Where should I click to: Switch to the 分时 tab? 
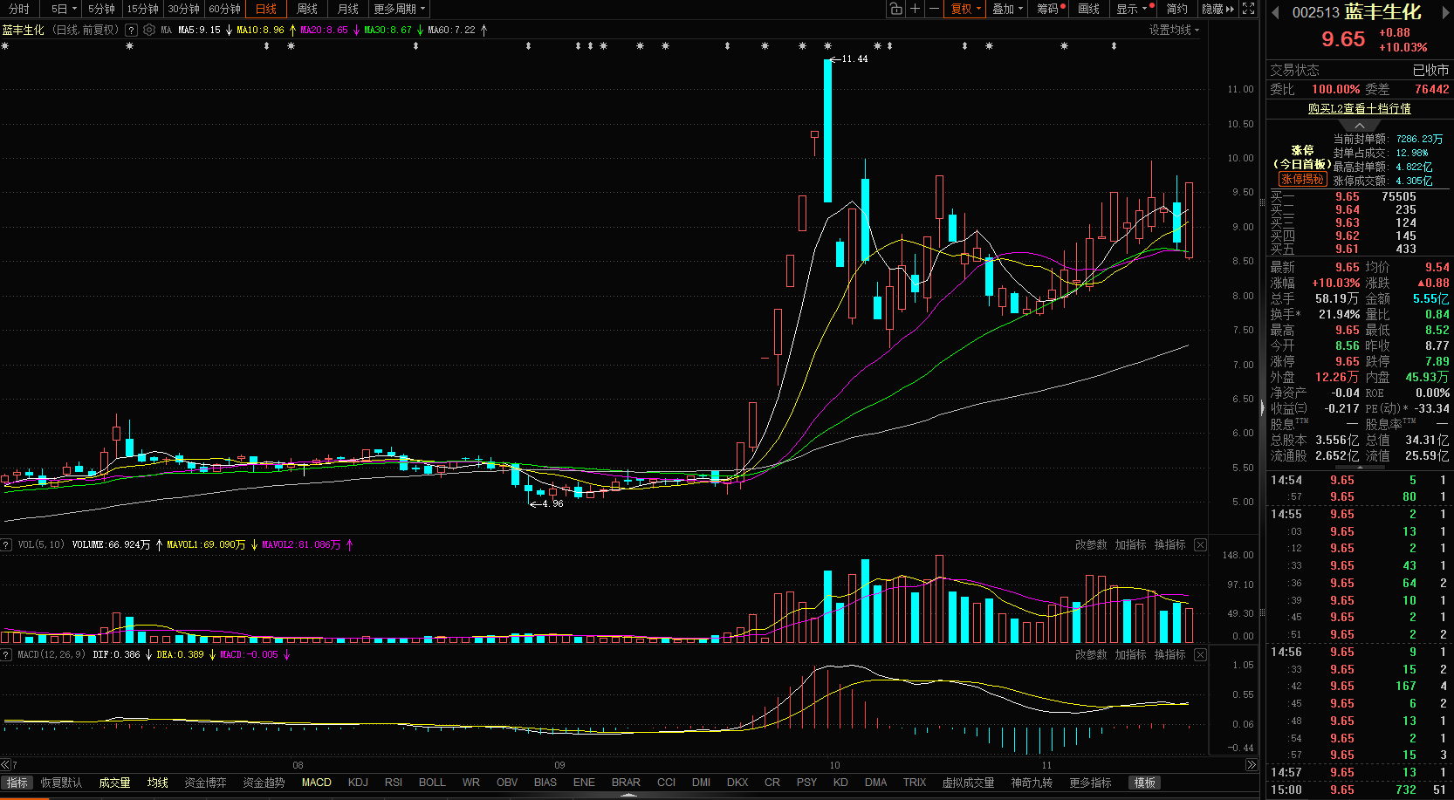point(19,9)
